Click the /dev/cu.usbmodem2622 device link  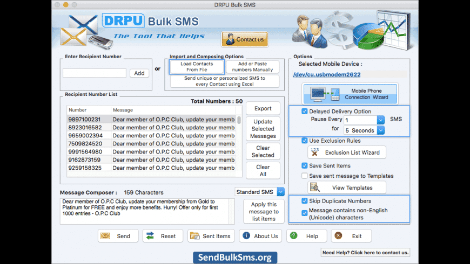click(x=326, y=74)
